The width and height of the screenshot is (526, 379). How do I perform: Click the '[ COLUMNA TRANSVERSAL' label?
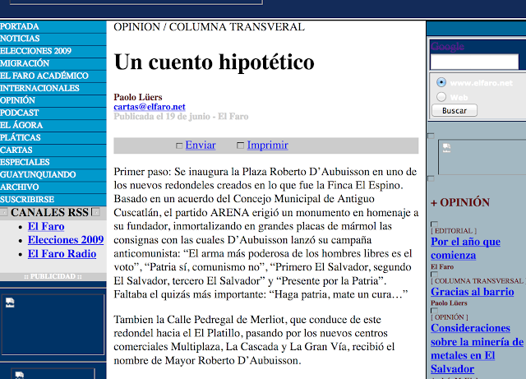478,280
